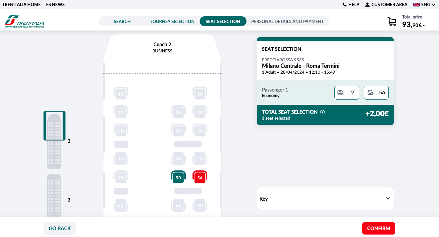Screen dimensions: 439x237
Task: Select seat 1D in Coach 2
Action: 121,94
